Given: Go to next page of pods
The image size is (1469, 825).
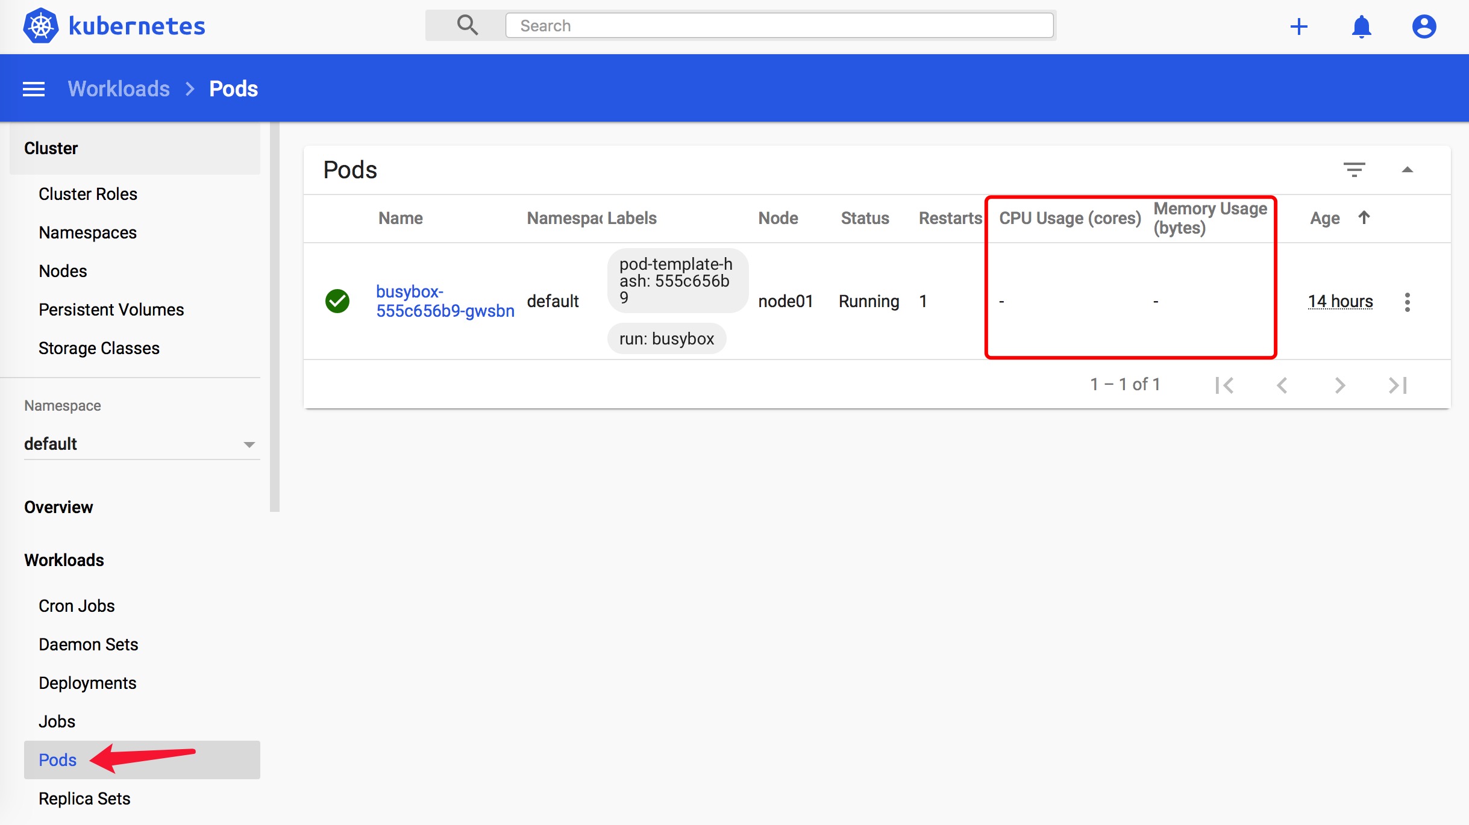Looking at the screenshot, I should coord(1340,385).
